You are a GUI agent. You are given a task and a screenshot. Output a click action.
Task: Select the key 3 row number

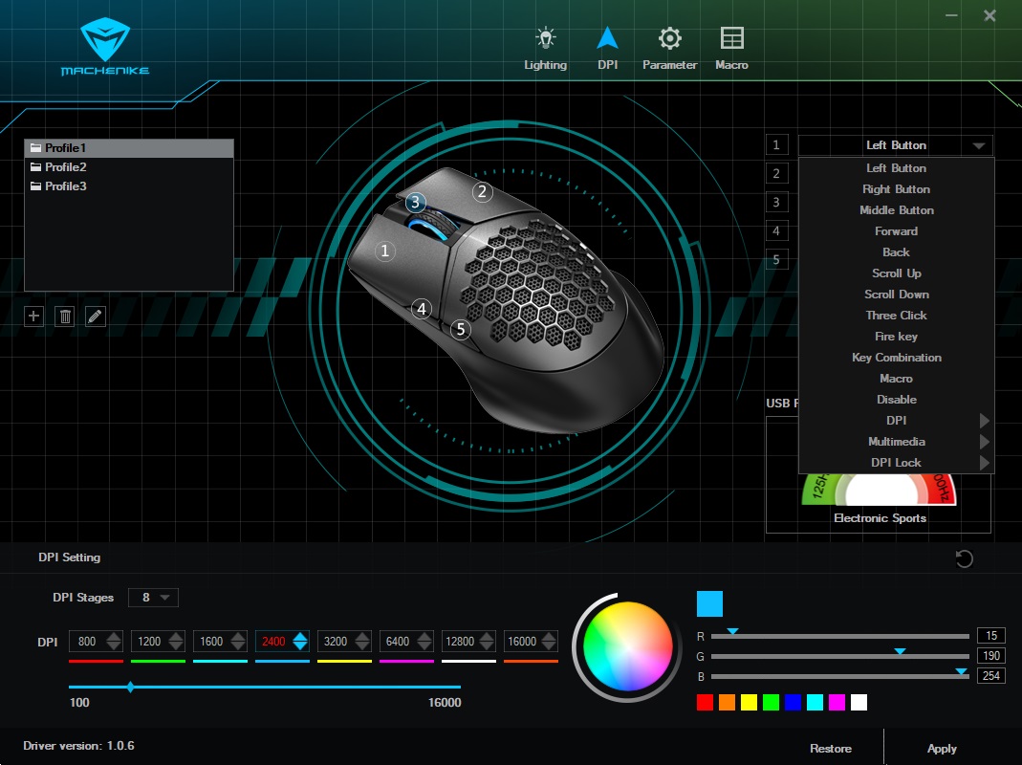776,202
